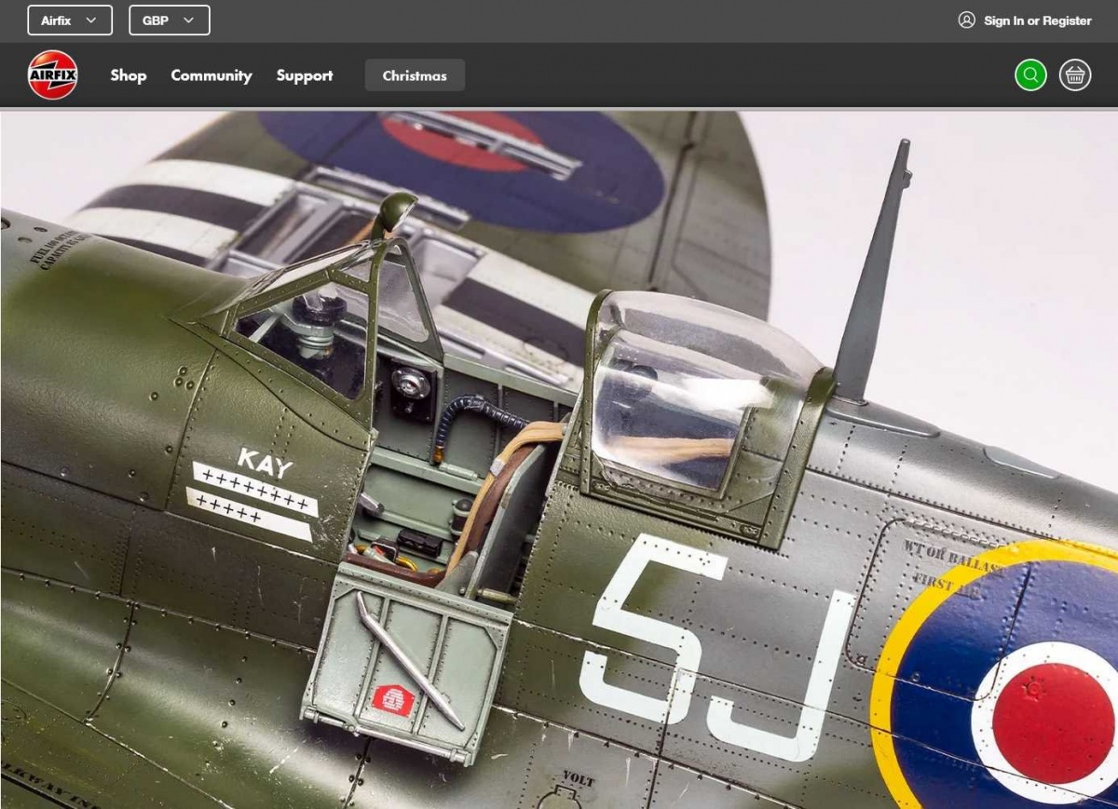Open the green search button

1030,75
